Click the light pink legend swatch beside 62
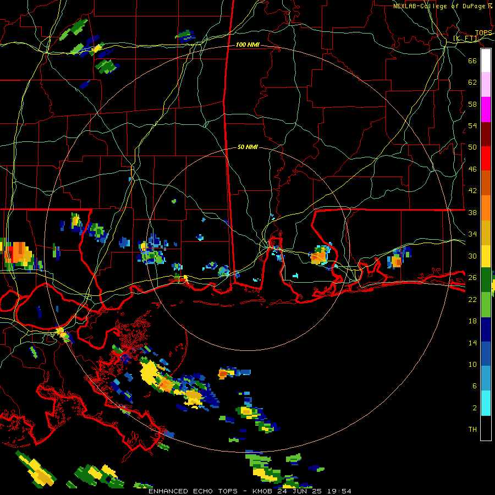Screen dimensions: 495x495 point(486,85)
